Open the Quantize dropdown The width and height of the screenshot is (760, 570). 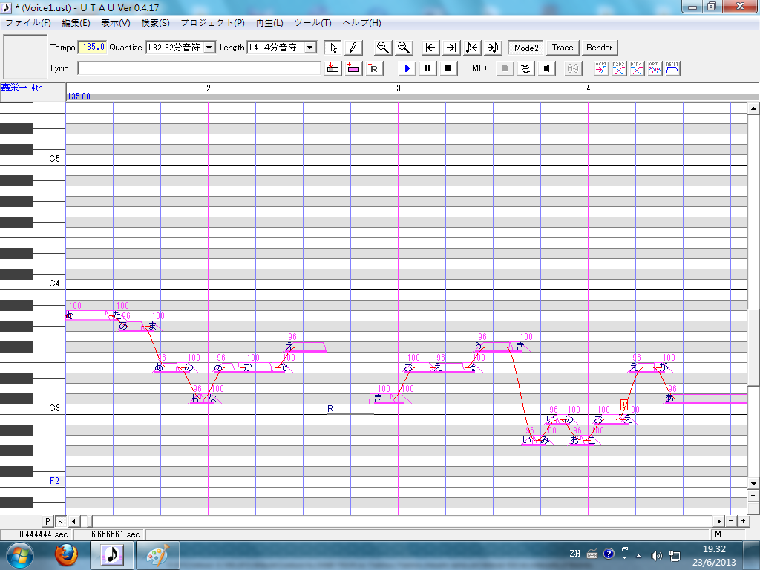pyautogui.click(x=209, y=47)
